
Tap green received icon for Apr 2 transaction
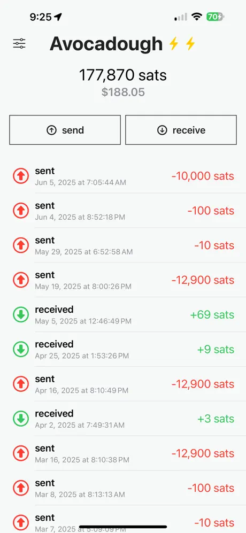(x=21, y=419)
